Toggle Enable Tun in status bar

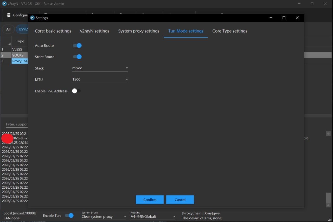click(69, 215)
